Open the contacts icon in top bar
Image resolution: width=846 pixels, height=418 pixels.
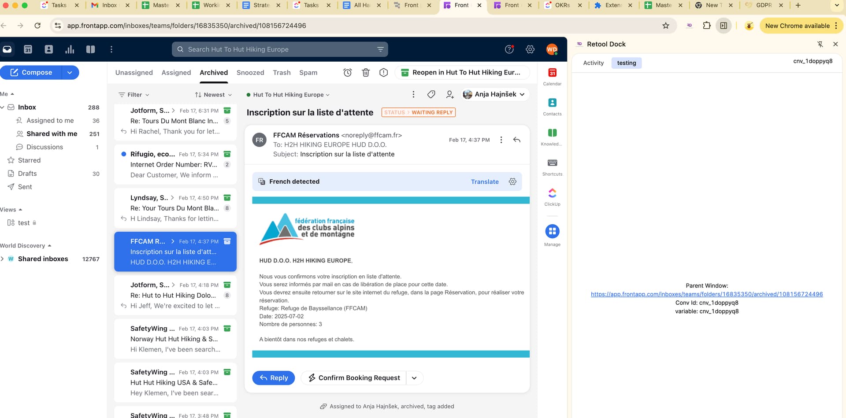[49, 49]
